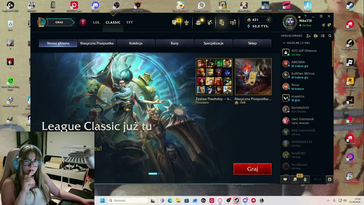Screen dimensions: 364x205
Task: Show hidden system tray icons chevron
Action: [x=328, y=200]
